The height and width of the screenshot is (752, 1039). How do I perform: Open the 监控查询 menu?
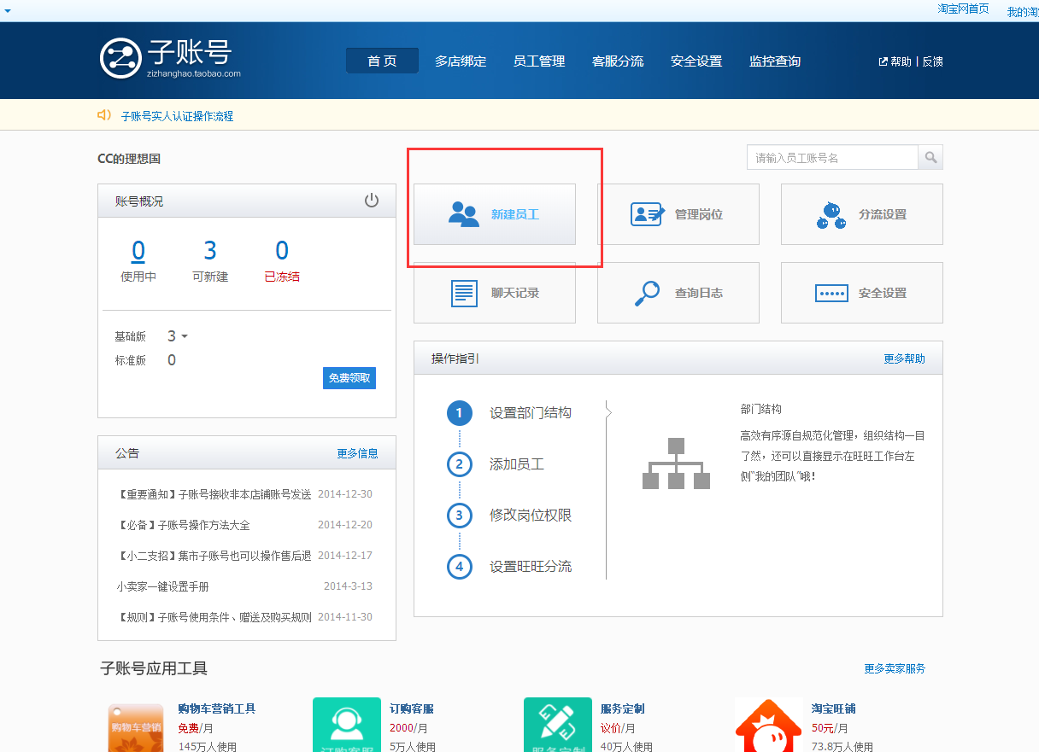pos(774,61)
